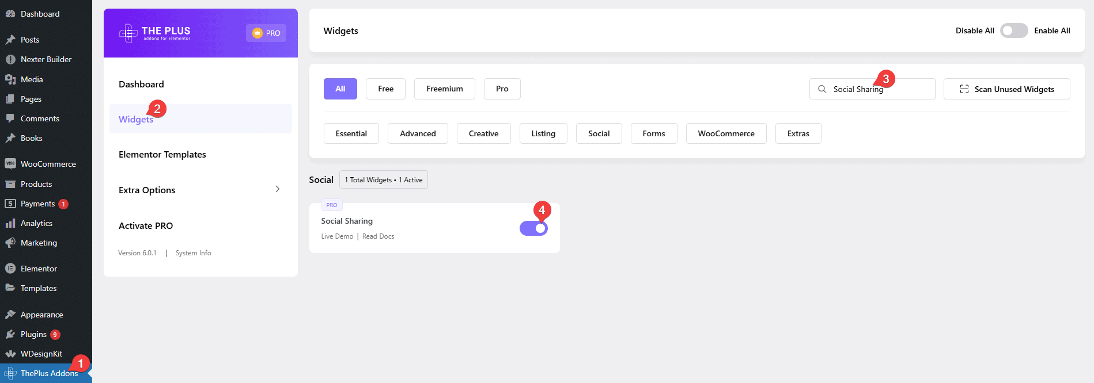The height and width of the screenshot is (383, 1094).
Task: Click the Media library icon
Action: tap(10, 79)
